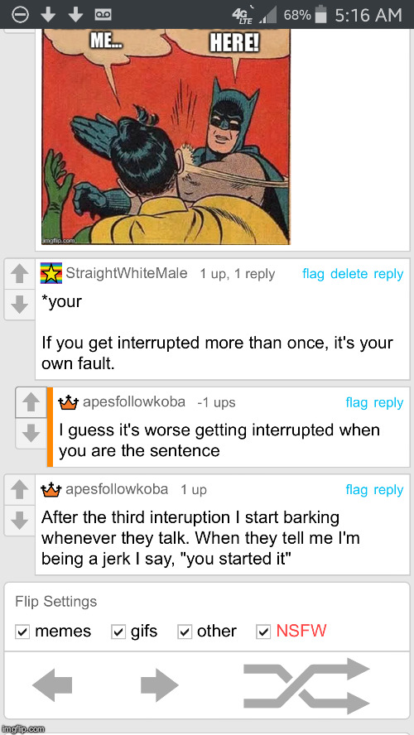Reply to the barking comment

click(x=388, y=490)
